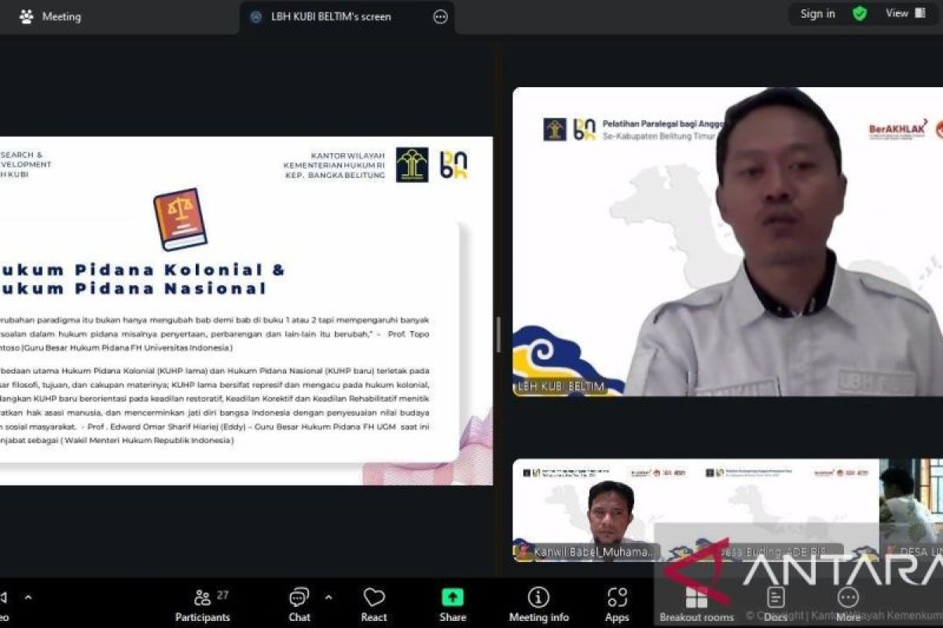This screenshot has width=943, height=628.
Task: Click the green security shield icon
Action: 859,13
